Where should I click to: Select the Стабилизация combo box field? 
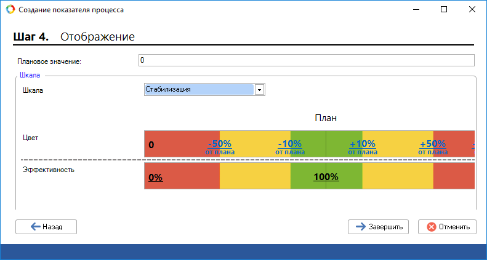point(199,90)
